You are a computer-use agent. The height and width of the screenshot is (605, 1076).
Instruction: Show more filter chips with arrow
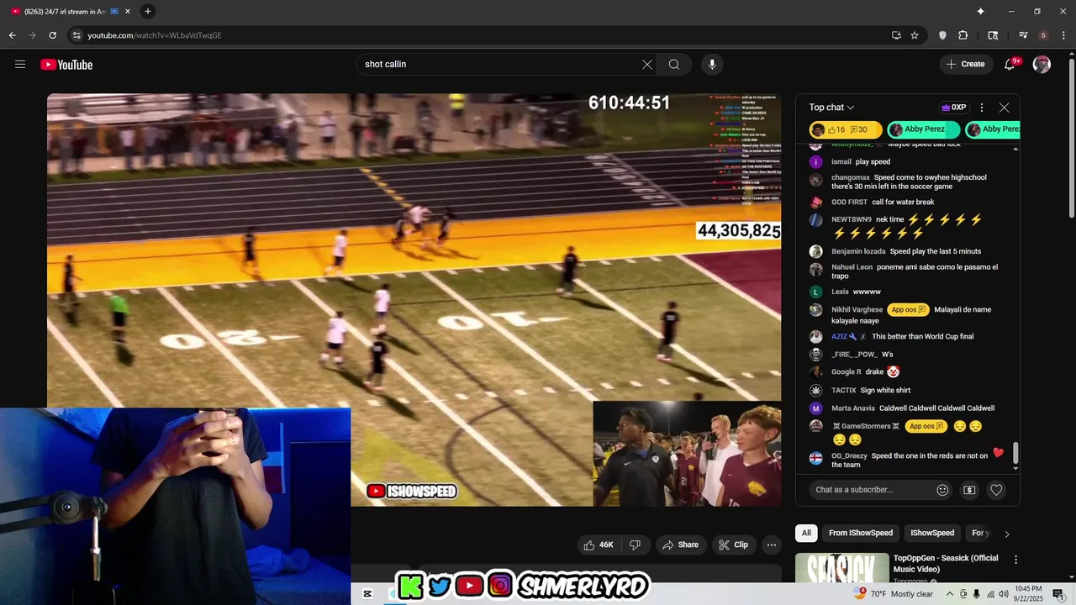pyautogui.click(x=1006, y=534)
